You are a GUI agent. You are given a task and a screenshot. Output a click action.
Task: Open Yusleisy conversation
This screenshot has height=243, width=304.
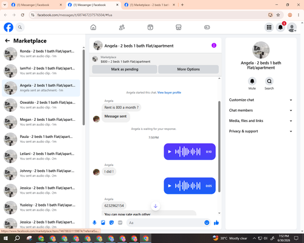[x=41, y=208]
